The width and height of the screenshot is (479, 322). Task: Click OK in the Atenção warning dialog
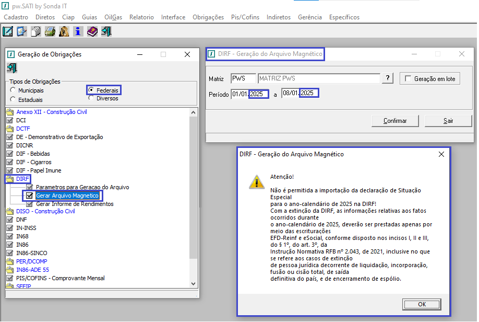[x=422, y=304]
